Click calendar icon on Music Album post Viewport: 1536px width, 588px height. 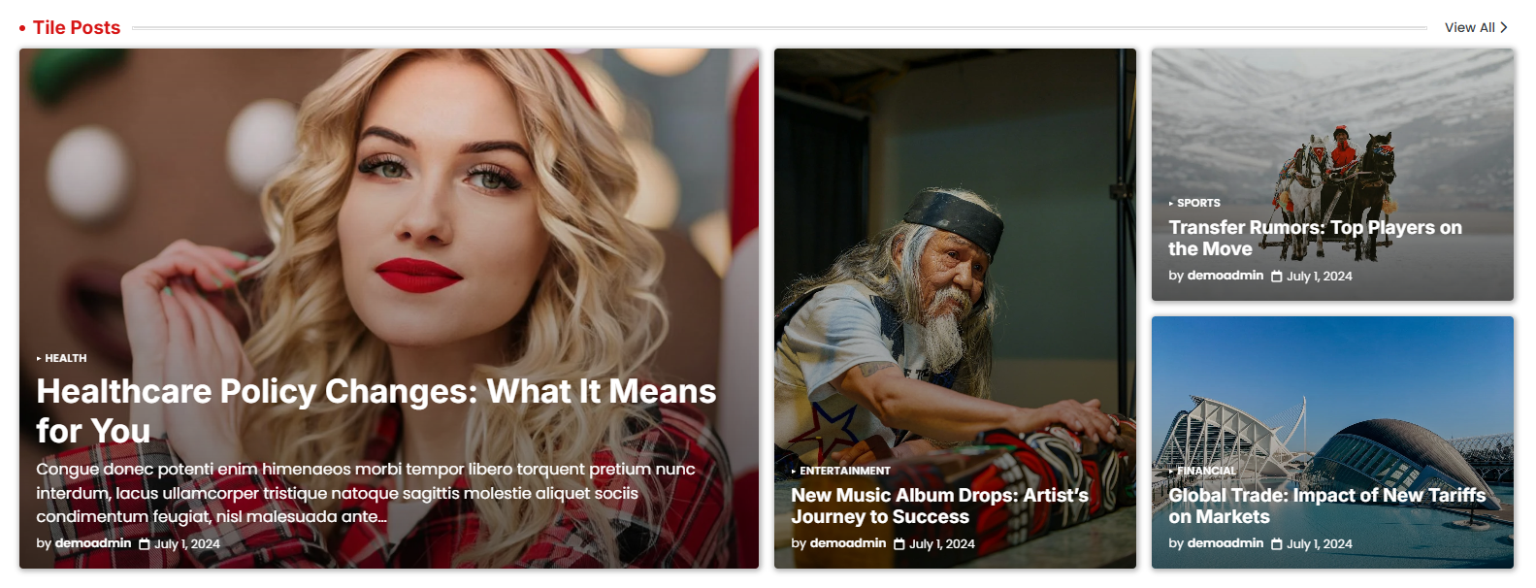pyautogui.click(x=899, y=544)
